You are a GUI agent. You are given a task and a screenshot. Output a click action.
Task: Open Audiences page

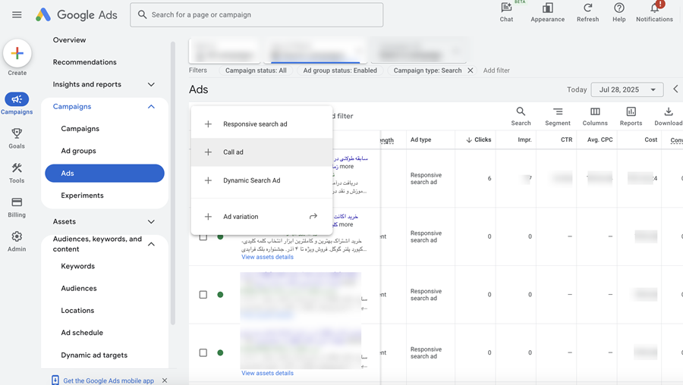(x=79, y=289)
